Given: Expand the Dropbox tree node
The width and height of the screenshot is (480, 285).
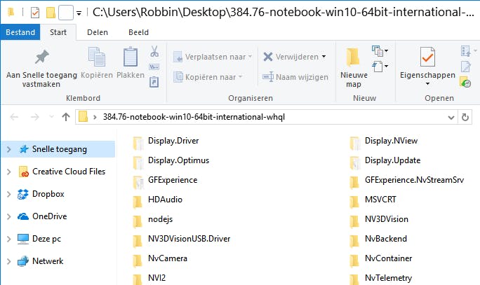Looking at the screenshot, I should coord(9,194).
